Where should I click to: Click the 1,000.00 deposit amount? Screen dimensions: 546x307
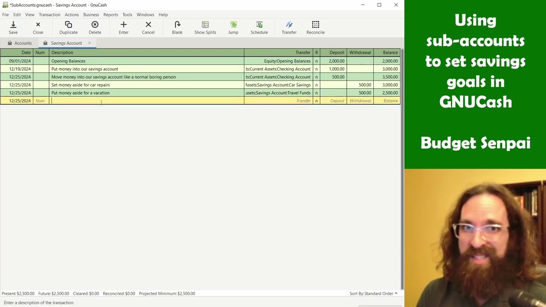point(333,69)
